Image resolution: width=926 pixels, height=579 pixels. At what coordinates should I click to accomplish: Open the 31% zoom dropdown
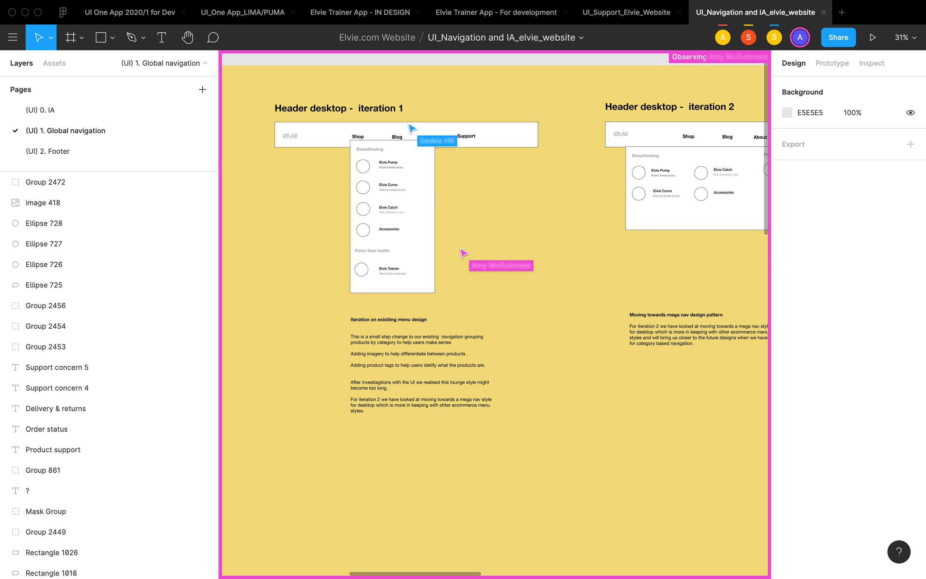tap(905, 37)
